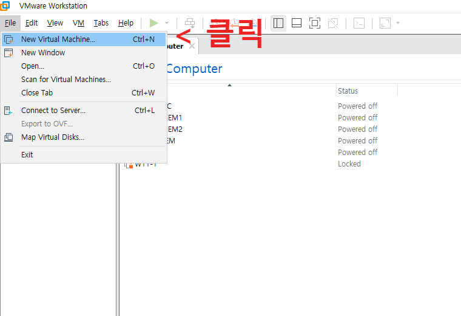Image resolution: width=461 pixels, height=316 pixels.
Task: Open the power options dropdown arrow
Action: coord(167,23)
